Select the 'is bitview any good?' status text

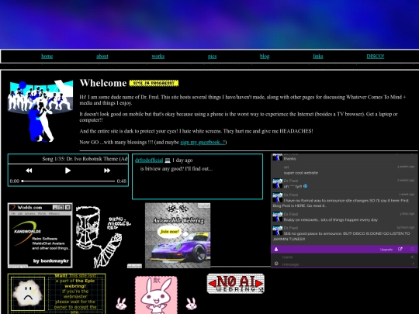[x=176, y=169]
